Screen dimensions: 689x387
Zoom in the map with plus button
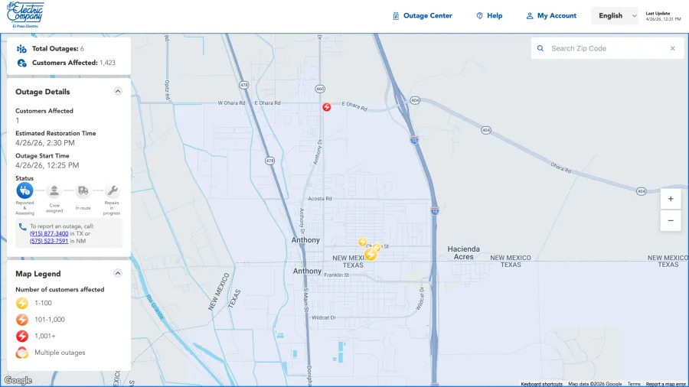click(x=671, y=199)
